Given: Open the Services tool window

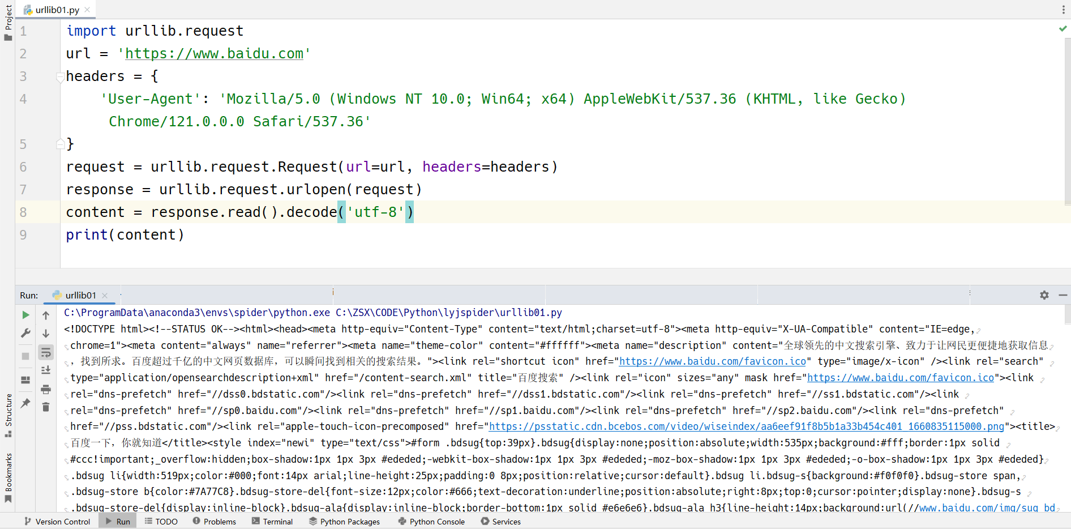Looking at the screenshot, I should (501, 522).
